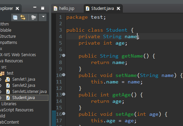Select Servlet2.java in the explorer
The height and width of the screenshot is (126, 183).
point(24,85)
